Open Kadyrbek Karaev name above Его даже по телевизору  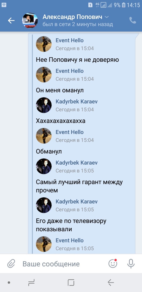77,201
